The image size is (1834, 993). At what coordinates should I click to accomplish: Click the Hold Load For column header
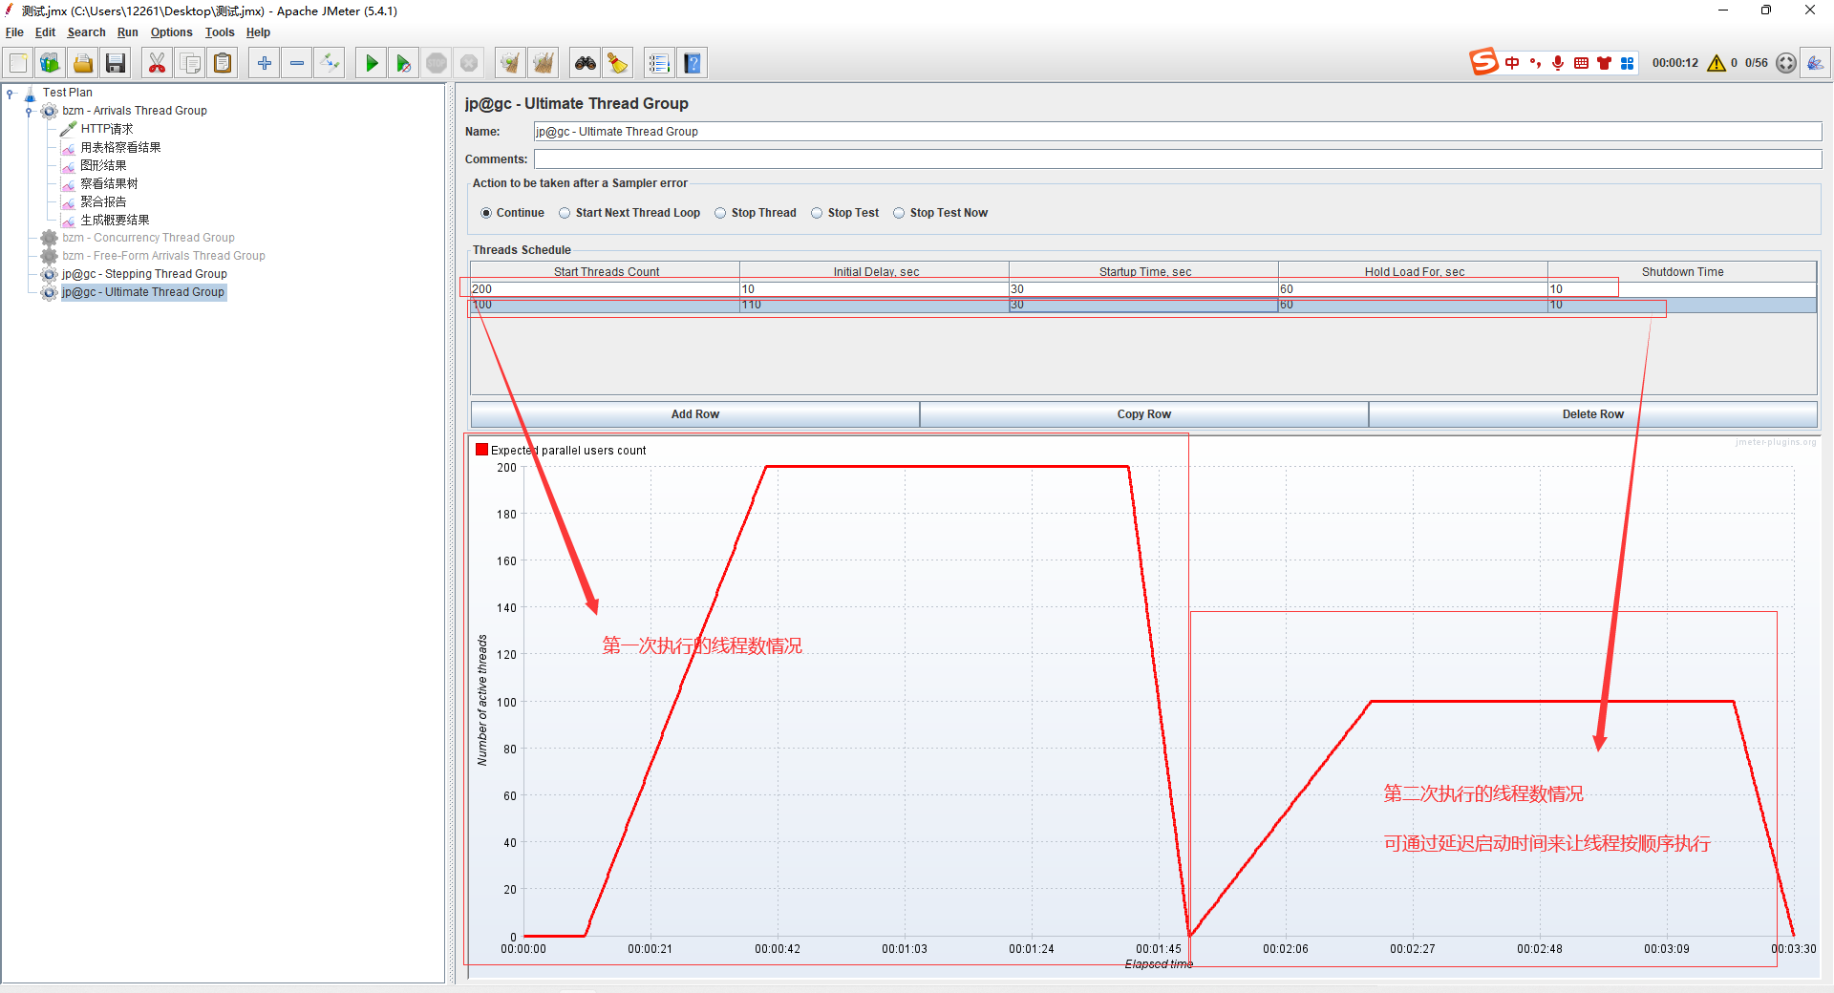(x=1413, y=272)
